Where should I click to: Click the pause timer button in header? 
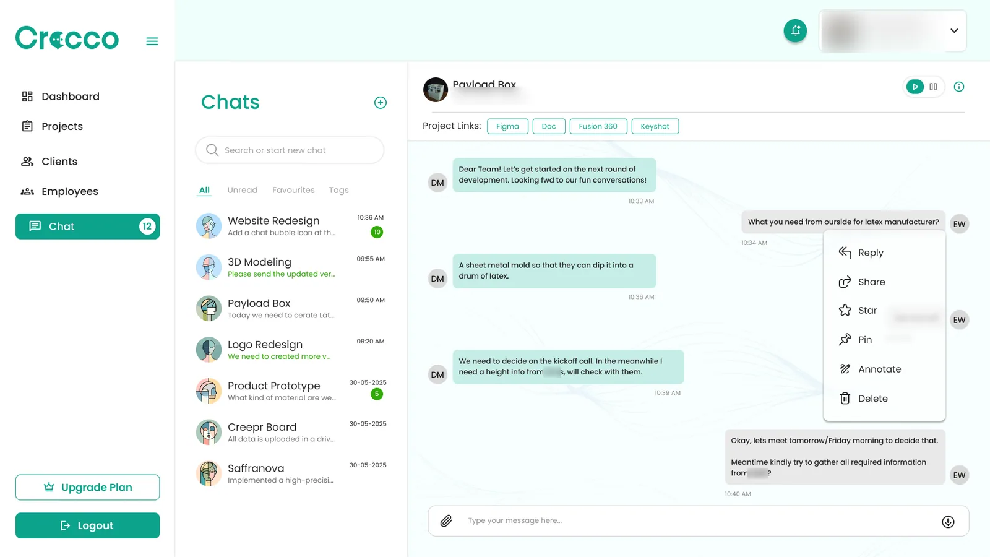click(933, 87)
